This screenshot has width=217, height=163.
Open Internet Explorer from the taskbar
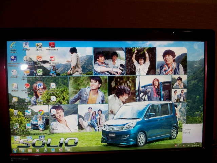(x=22, y=150)
